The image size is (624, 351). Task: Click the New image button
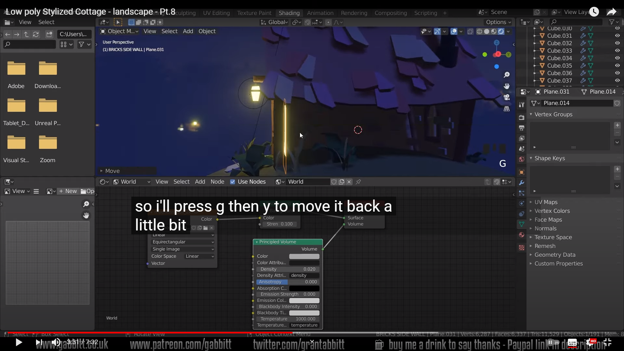(x=68, y=191)
